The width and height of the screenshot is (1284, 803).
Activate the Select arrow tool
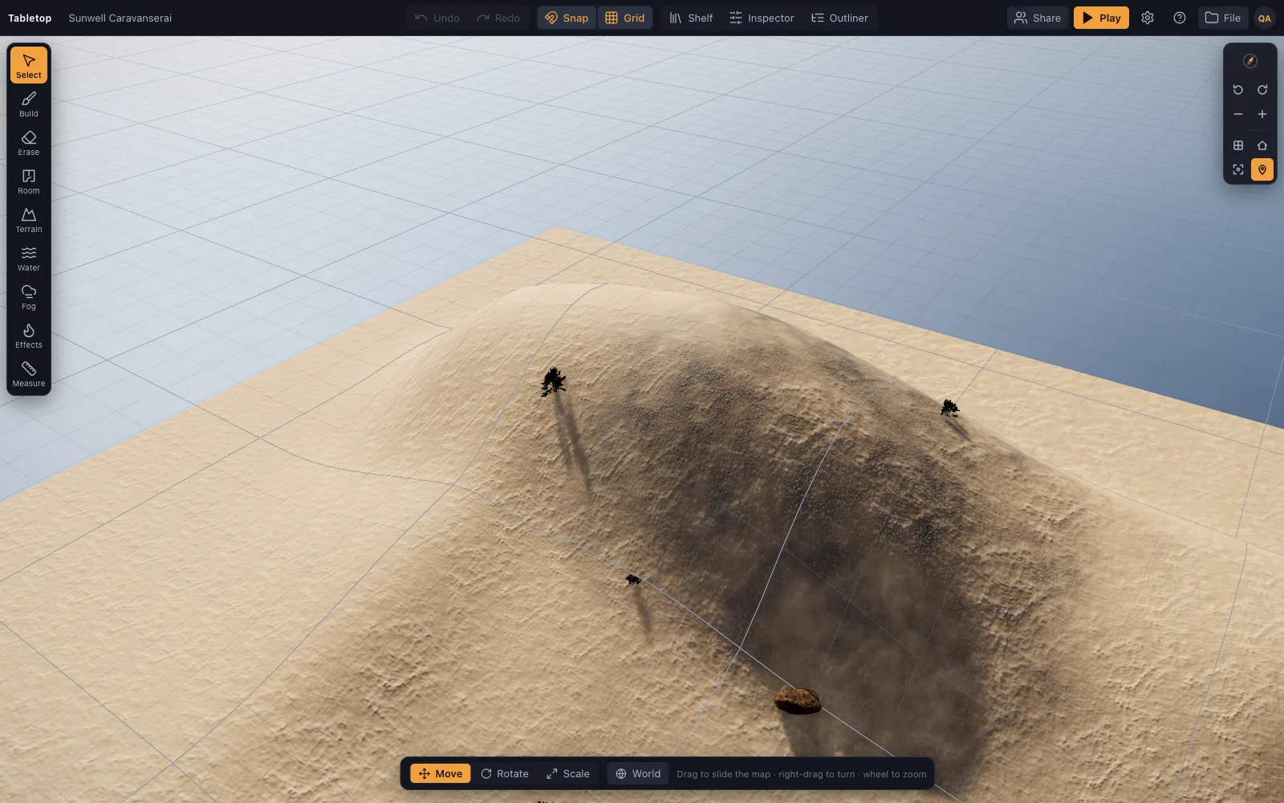[x=29, y=66]
